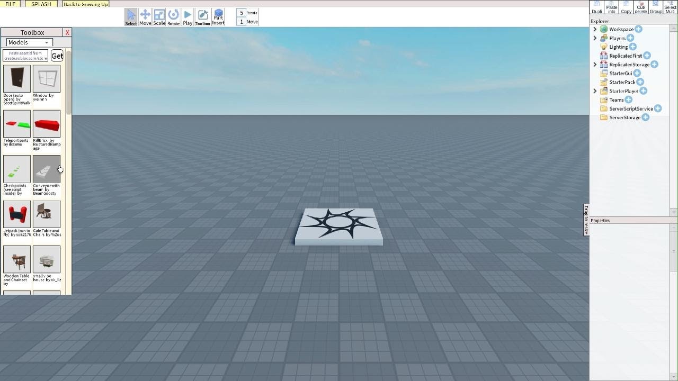Expand the Players tree node
The image size is (678, 381).
pos(595,38)
